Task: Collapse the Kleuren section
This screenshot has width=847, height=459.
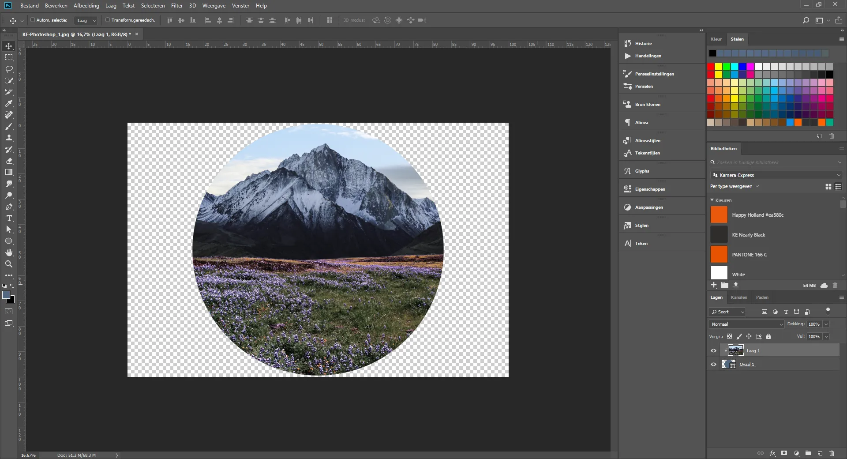Action: pyautogui.click(x=712, y=200)
